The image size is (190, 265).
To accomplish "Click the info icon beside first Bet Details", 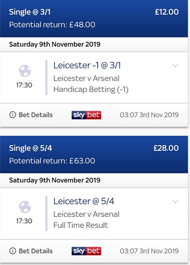I will click(13, 115).
